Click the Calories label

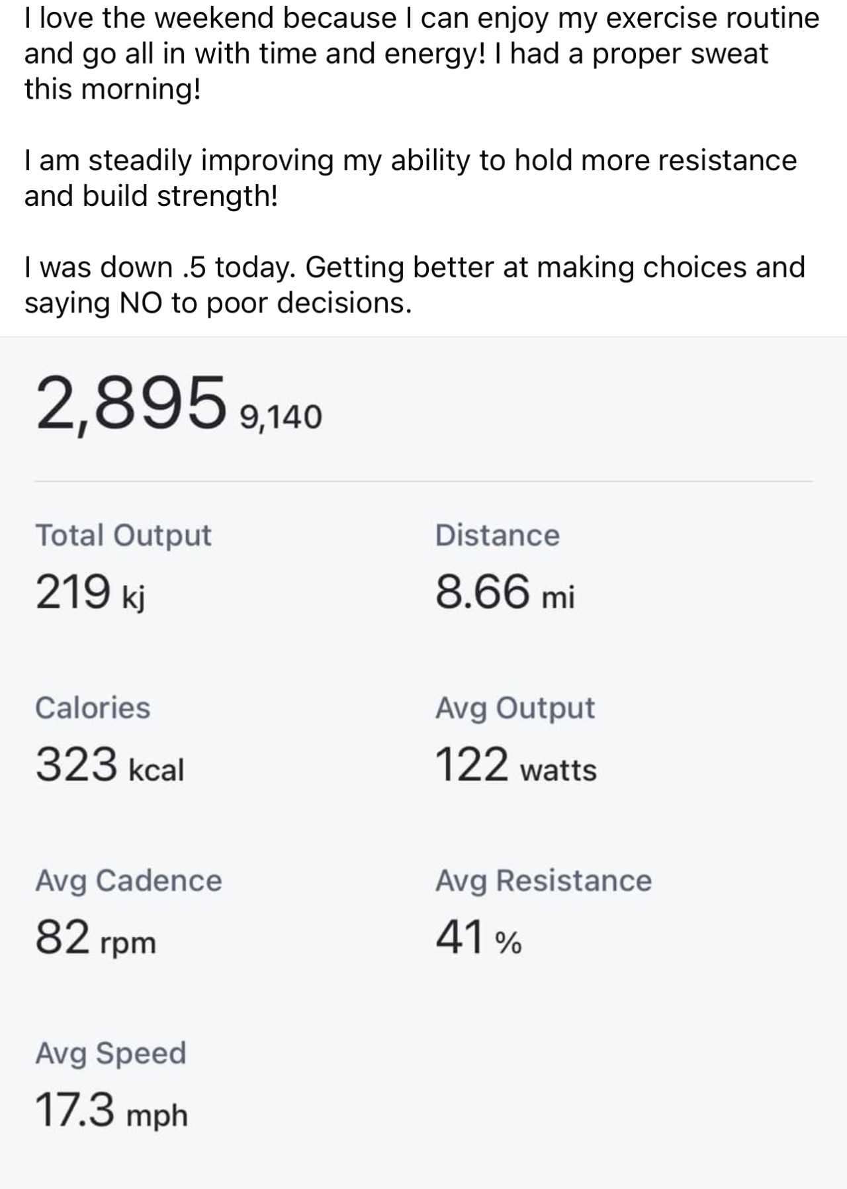pyautogui.click(x=93, y=708)
